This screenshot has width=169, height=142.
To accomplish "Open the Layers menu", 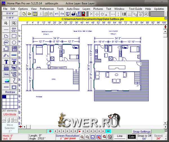I will pos(86,9).
